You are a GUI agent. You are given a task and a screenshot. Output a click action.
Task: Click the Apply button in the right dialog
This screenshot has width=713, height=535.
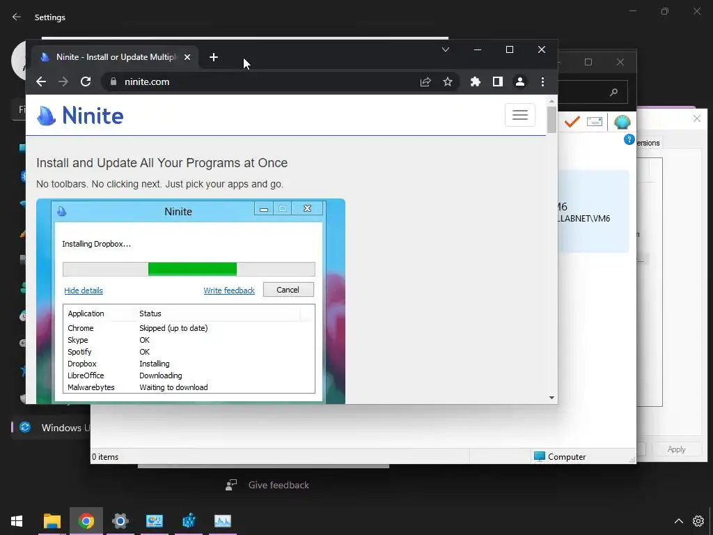point(676,449)
